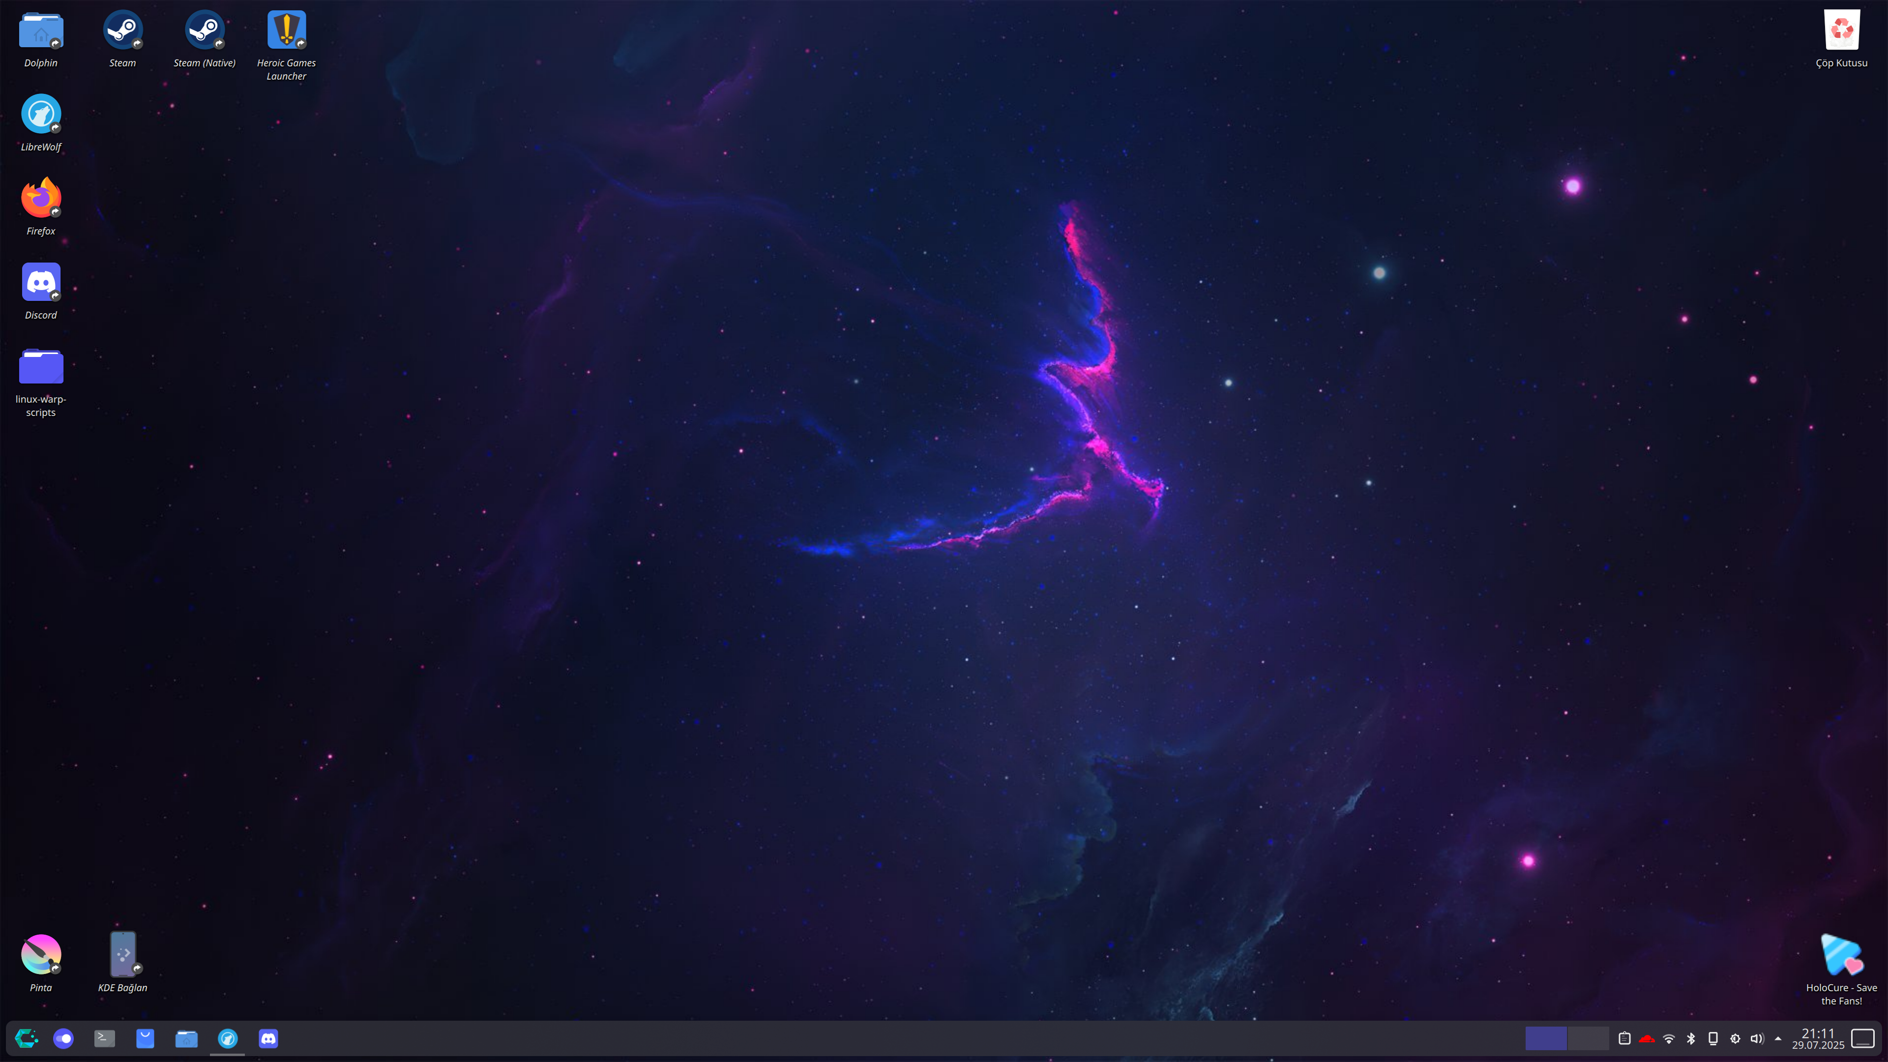This screenshot has height=1062, width=1888.
Task: Launch the terminal from the taskbar
Action: [x=104, y=1038]
